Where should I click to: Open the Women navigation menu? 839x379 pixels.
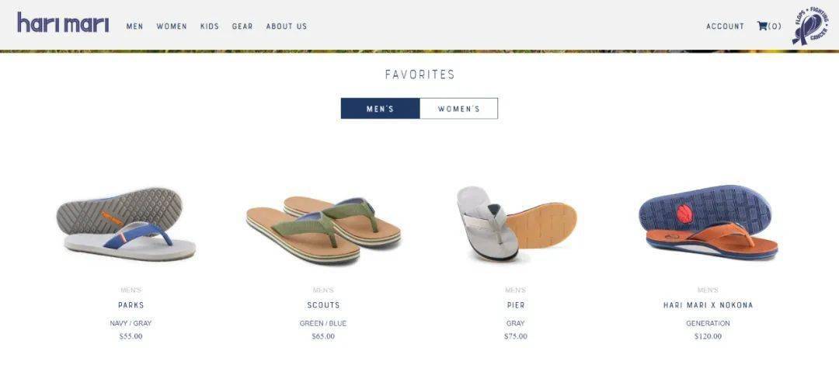172,26
